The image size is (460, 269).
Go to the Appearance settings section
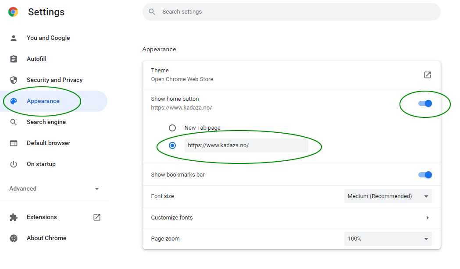point(43,101)
